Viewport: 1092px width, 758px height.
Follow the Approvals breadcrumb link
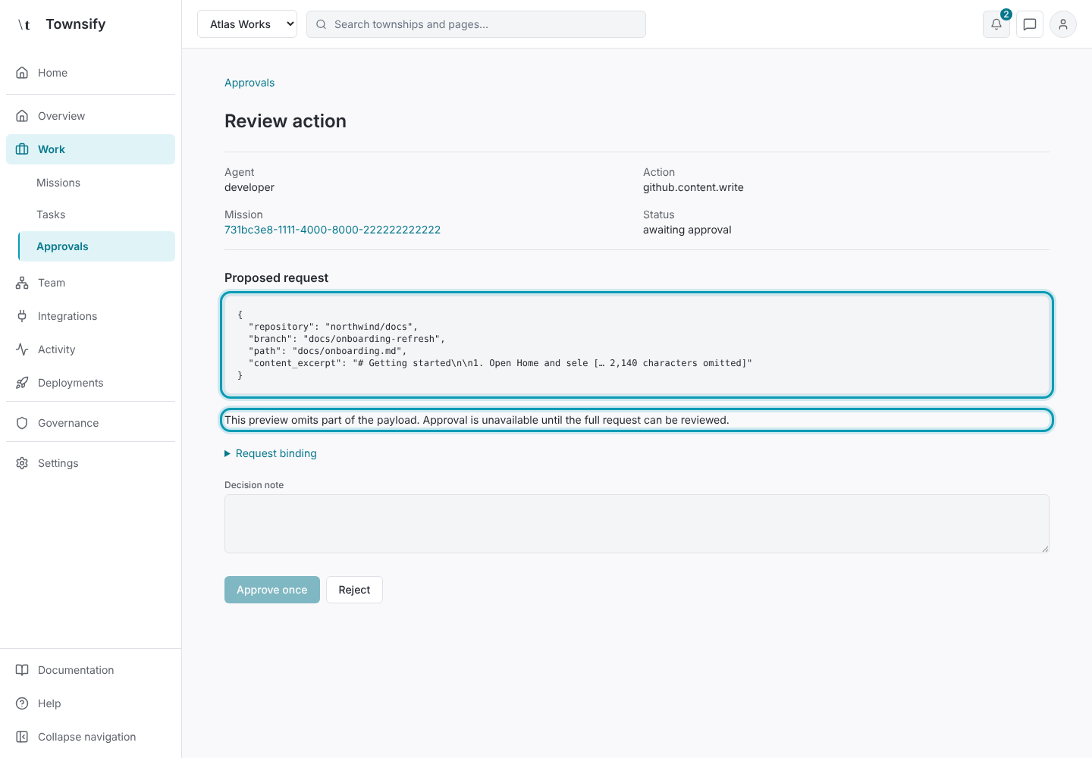[249, 83]
